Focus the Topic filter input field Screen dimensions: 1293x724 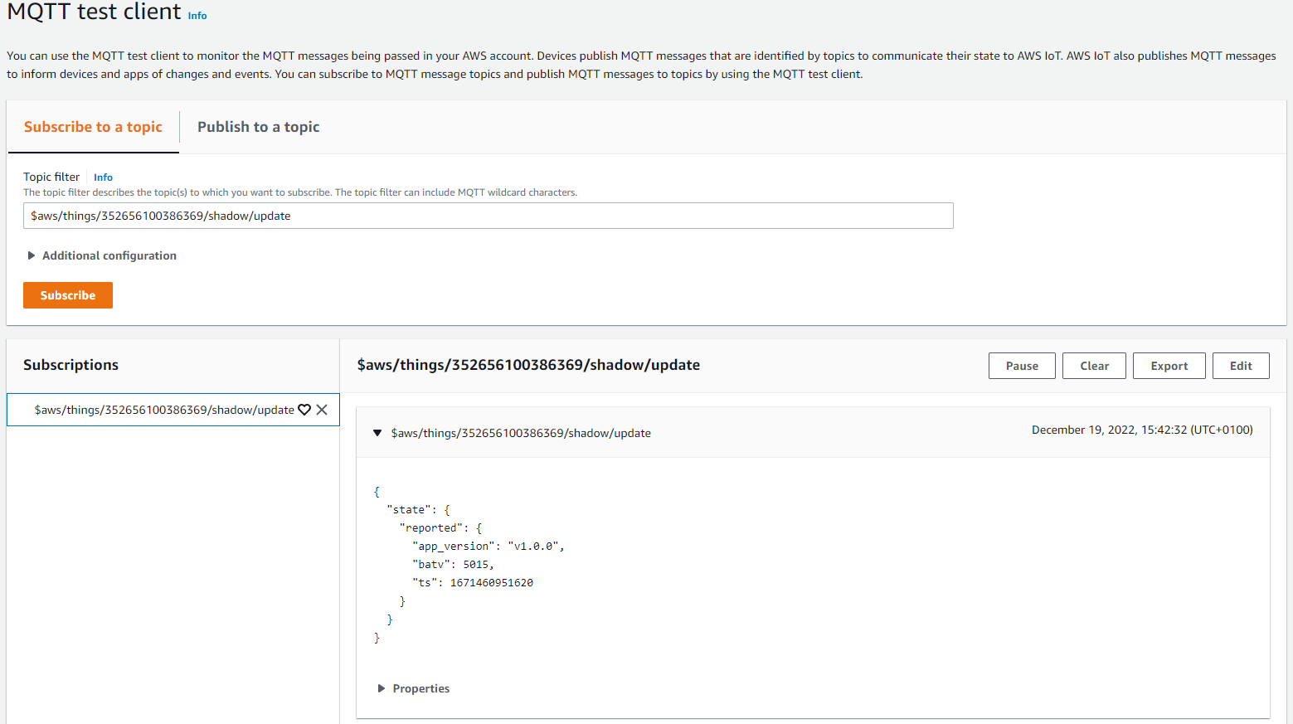489,216
